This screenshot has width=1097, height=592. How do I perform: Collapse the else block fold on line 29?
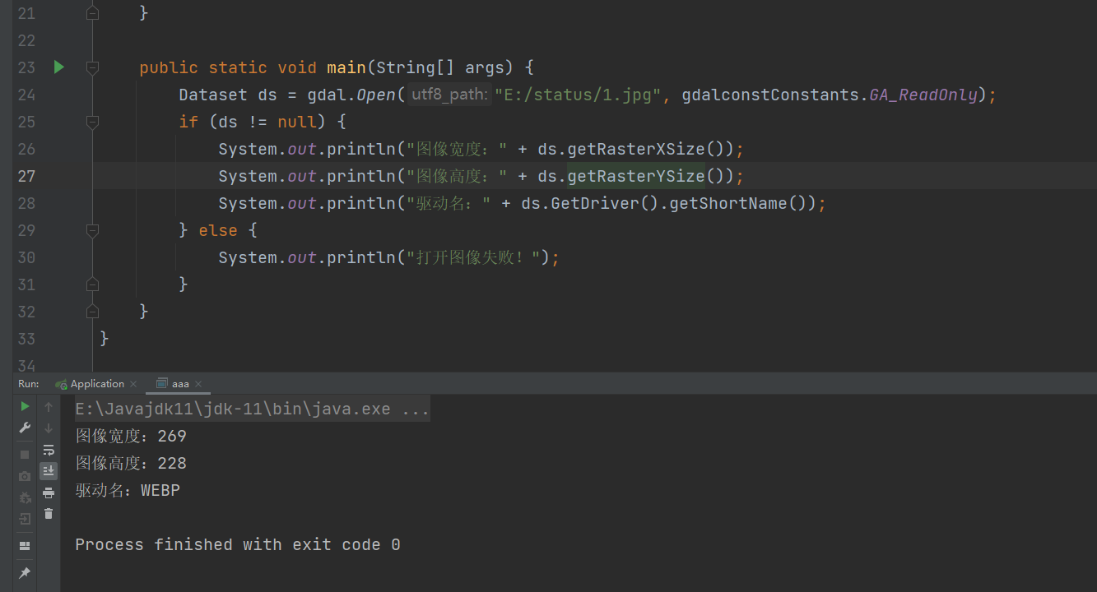pos(92,230)
